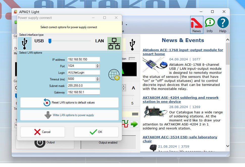This screenshot has width=245, height=167.
Task: Click the Subnet mask field
Action: click(84, 86)
